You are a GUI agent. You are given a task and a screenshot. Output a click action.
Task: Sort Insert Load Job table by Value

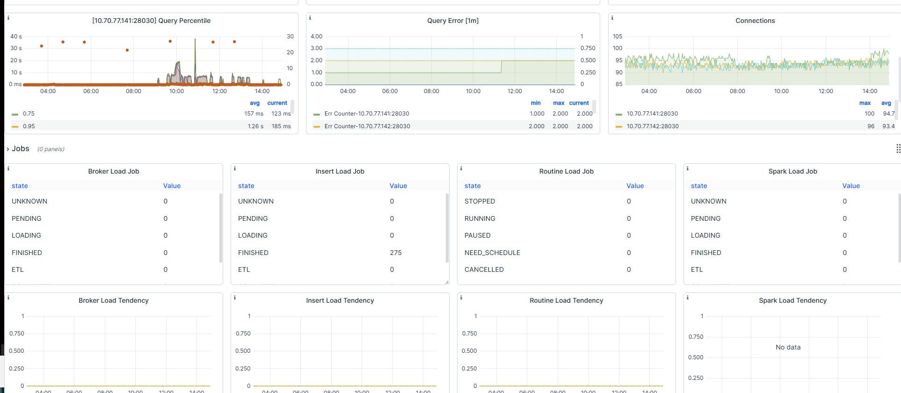pyautogui.click(x=398, y=186)
